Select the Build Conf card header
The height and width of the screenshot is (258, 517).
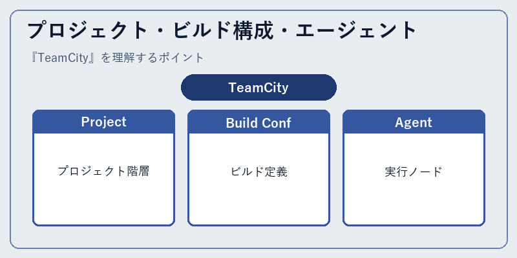click(x=259, y=122)
